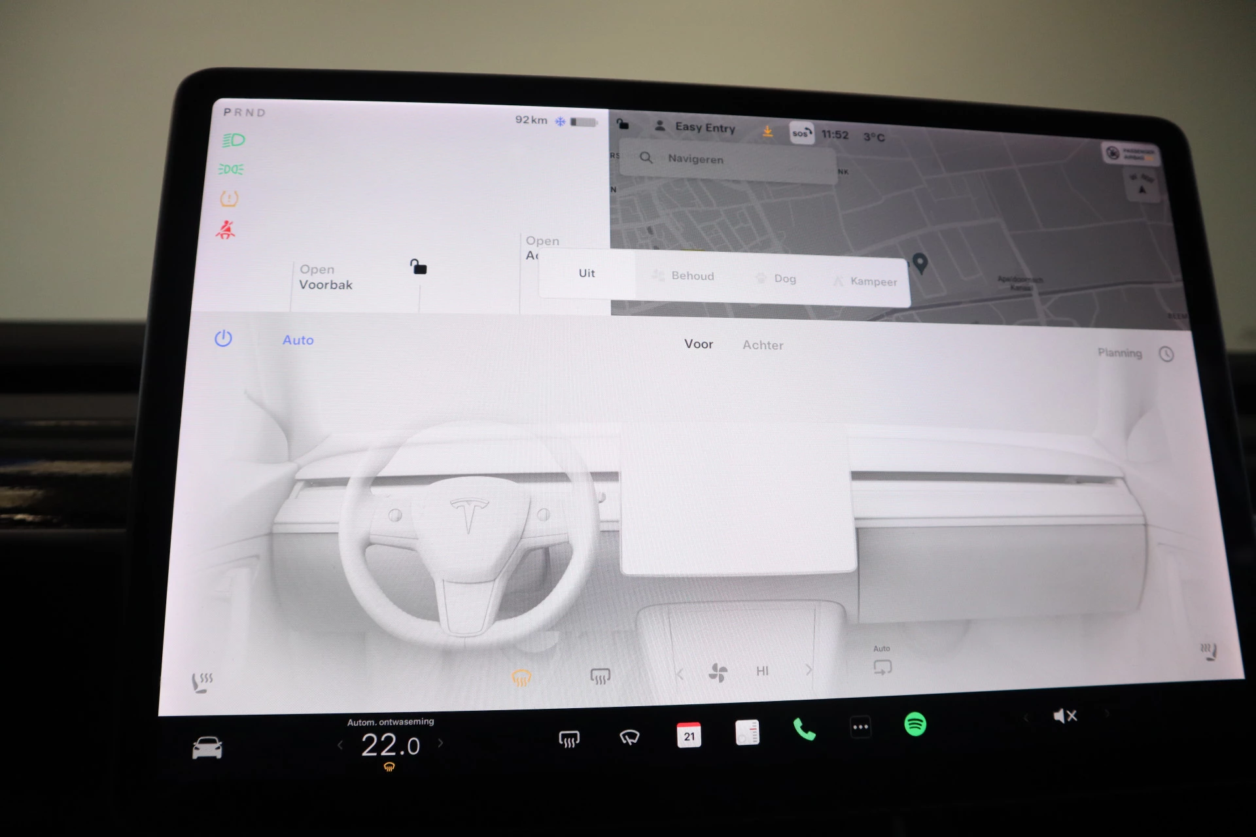Open the Spotify app
The height and width of the screenshot is (837, 1256).
click(x=915, y=725)
